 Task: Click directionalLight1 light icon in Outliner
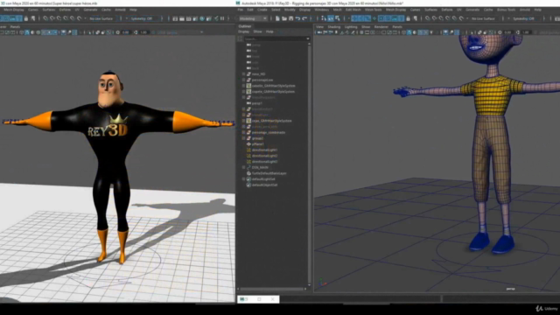click(248, 150)
